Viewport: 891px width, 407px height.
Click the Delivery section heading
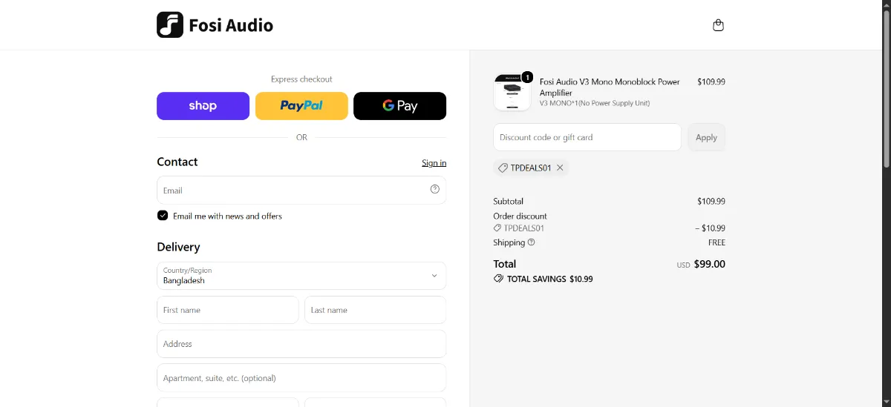click(178, 247)
